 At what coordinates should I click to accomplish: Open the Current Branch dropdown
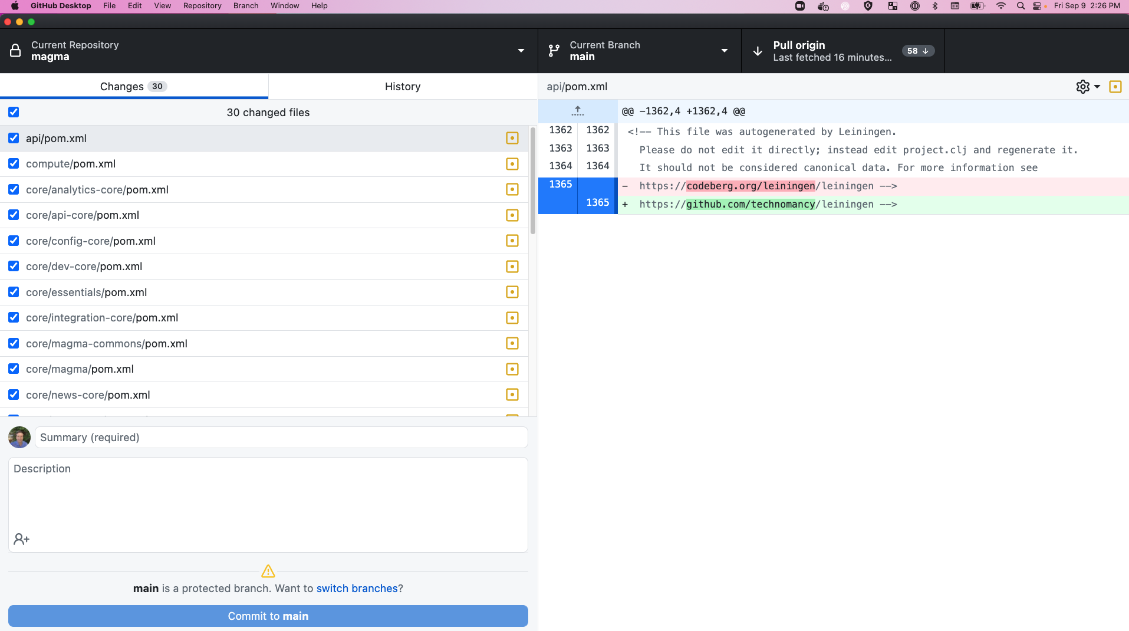click(x=724, y=51)
